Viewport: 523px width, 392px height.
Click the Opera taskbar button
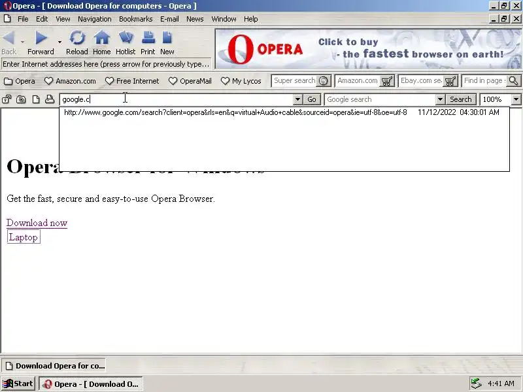click(x=91, y=384)
